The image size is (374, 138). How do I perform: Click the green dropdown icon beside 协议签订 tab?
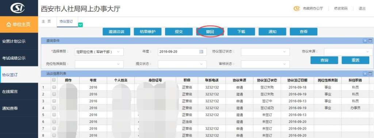80,24
